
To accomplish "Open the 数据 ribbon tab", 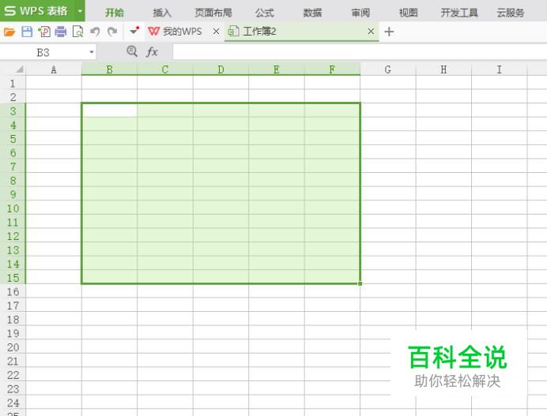I will click(312, 13).
